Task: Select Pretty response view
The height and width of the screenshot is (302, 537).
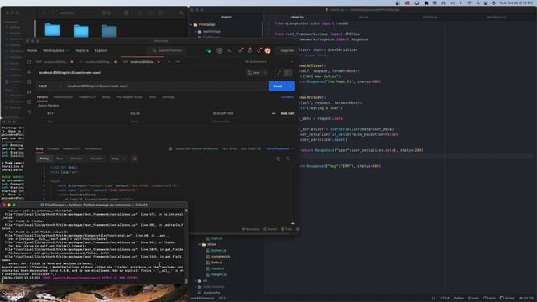Action: [x=44, y=159]
